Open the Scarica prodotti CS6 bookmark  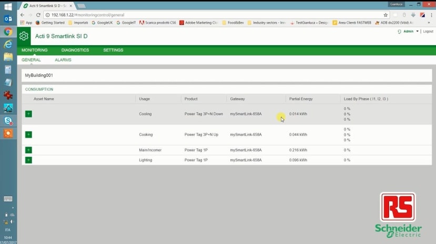[158, 23]
